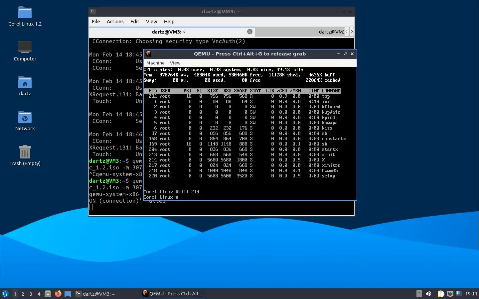Viewport: 479px width, 299px height.
Task: Click the 'CPU states' line in QEMU
Action: click(224, 69)
